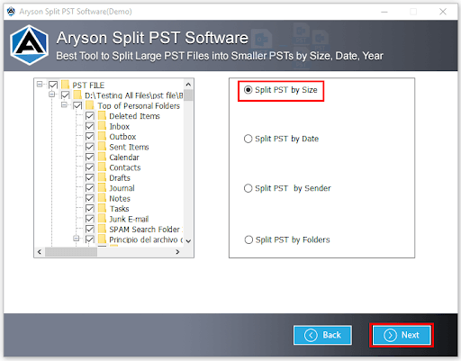The height and width of the screenshot is (361, 461).
Task: Uncheck the Contacts checkbox
Action: (90, 167)
